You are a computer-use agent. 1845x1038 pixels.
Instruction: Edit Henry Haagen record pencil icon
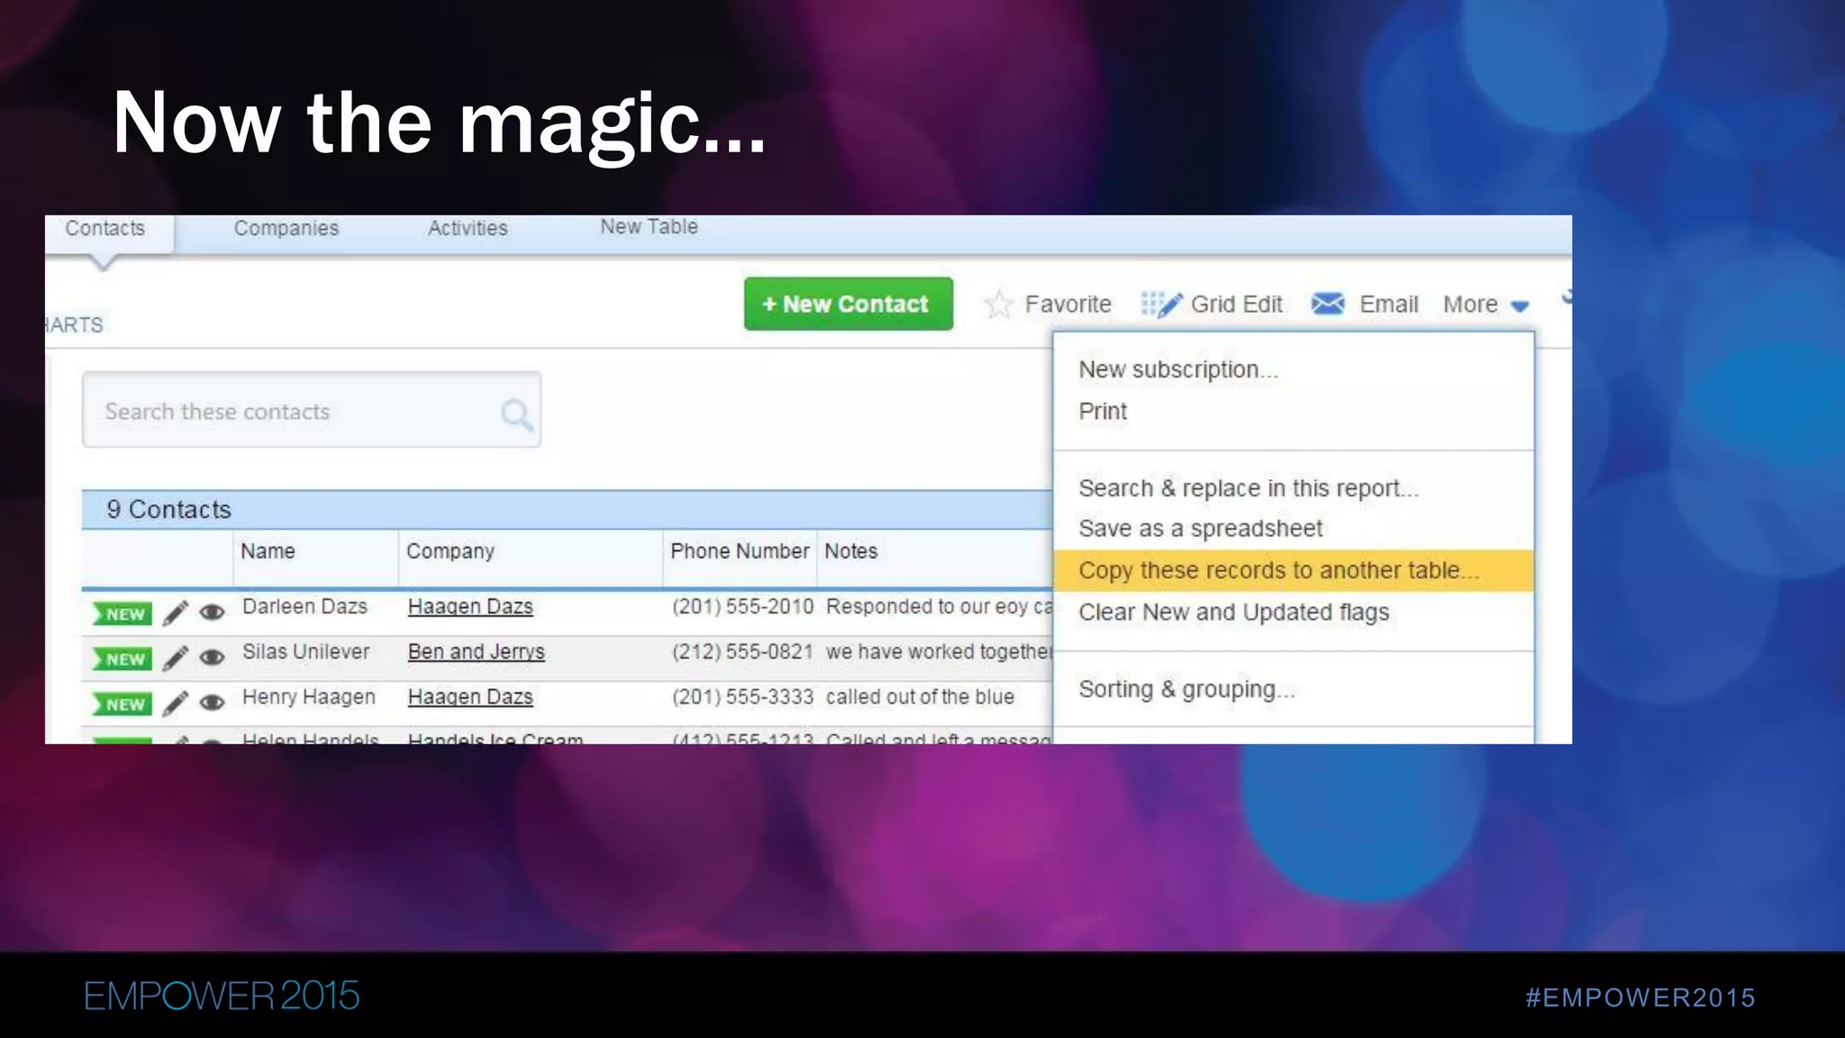coord(176,704)
